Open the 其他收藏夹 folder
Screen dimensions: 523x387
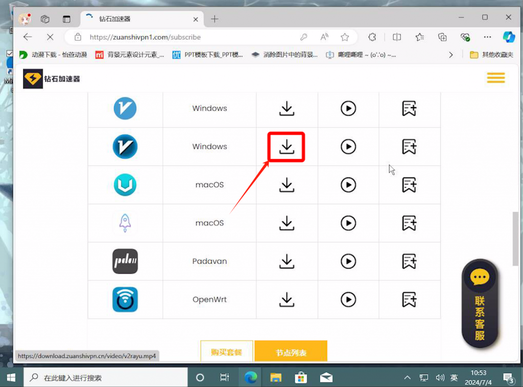coord(491,55)
